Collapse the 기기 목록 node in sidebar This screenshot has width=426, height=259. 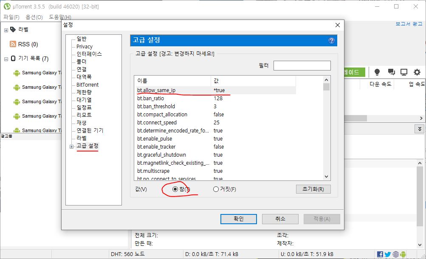6,59
